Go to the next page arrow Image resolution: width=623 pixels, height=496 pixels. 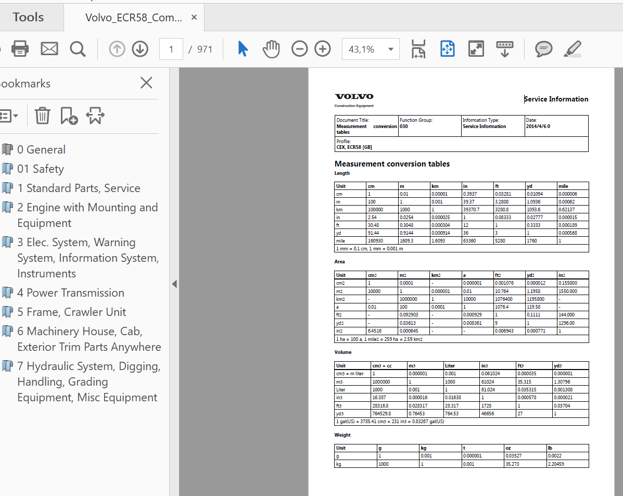[139, 49]
